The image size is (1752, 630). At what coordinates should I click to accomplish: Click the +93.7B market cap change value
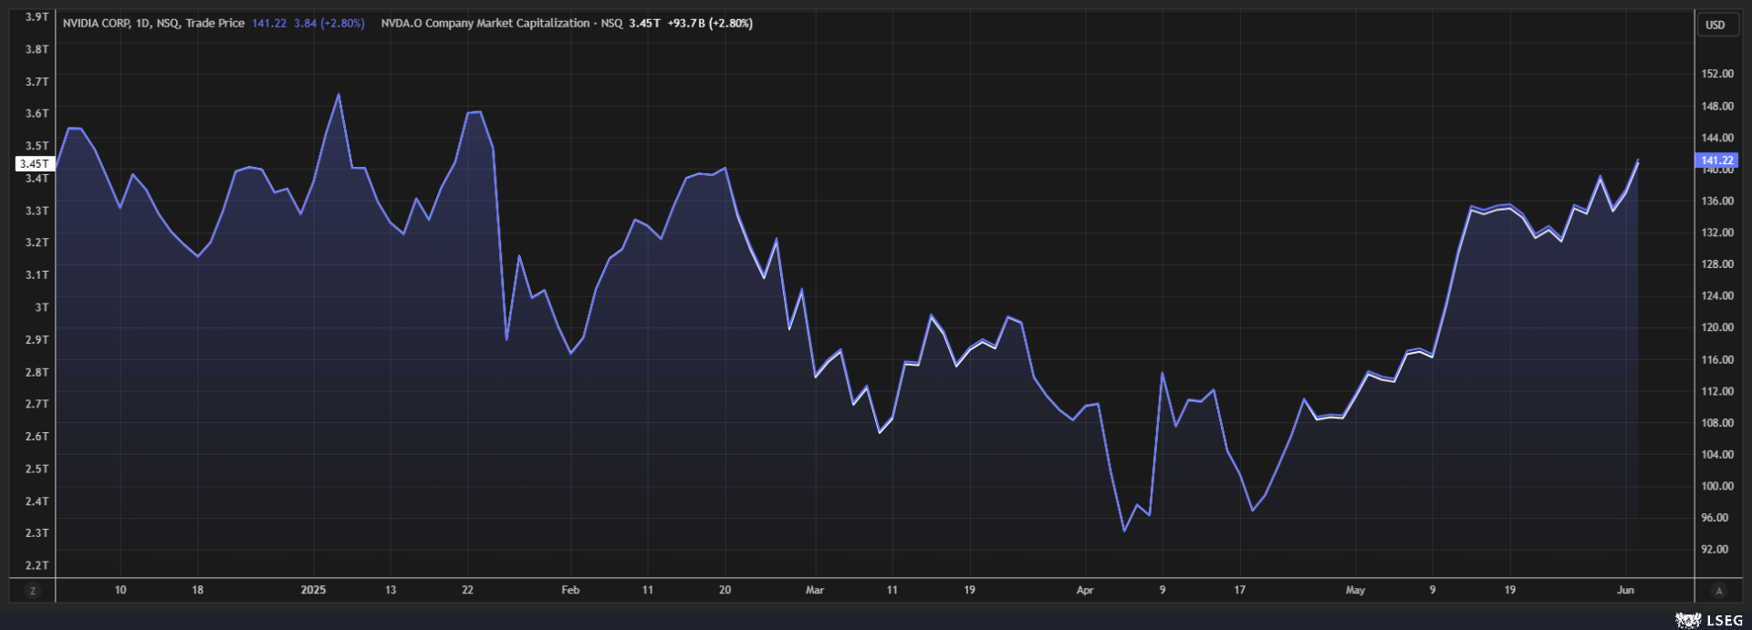click(686, 24)
